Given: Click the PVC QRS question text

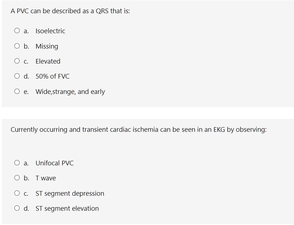Looking at the screenshot, I should [x=70, y=11].
